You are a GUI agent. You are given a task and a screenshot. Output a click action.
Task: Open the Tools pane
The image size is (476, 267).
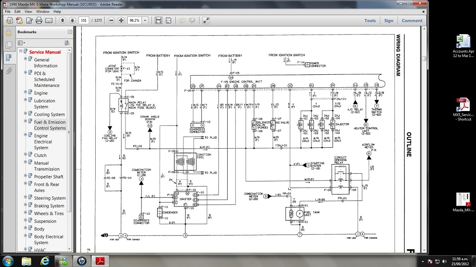pos(370,21)
